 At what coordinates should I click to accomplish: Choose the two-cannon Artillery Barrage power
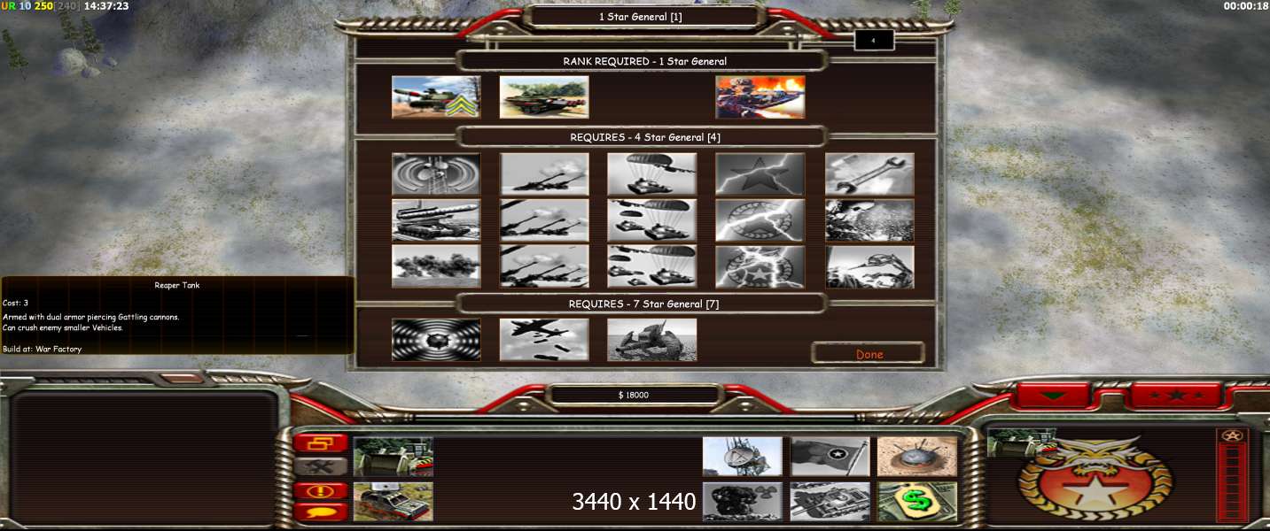[544, 174]
